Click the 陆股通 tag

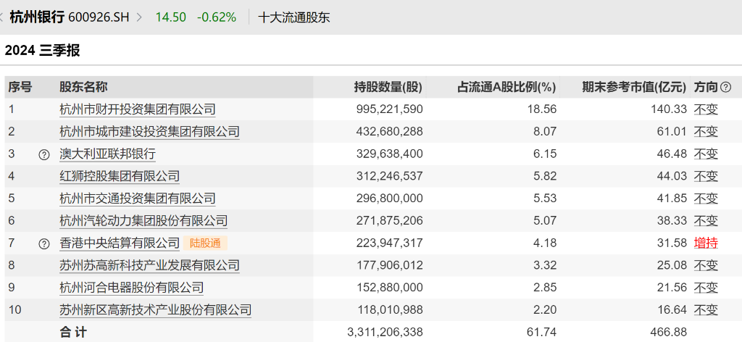[x=205, y=243]
